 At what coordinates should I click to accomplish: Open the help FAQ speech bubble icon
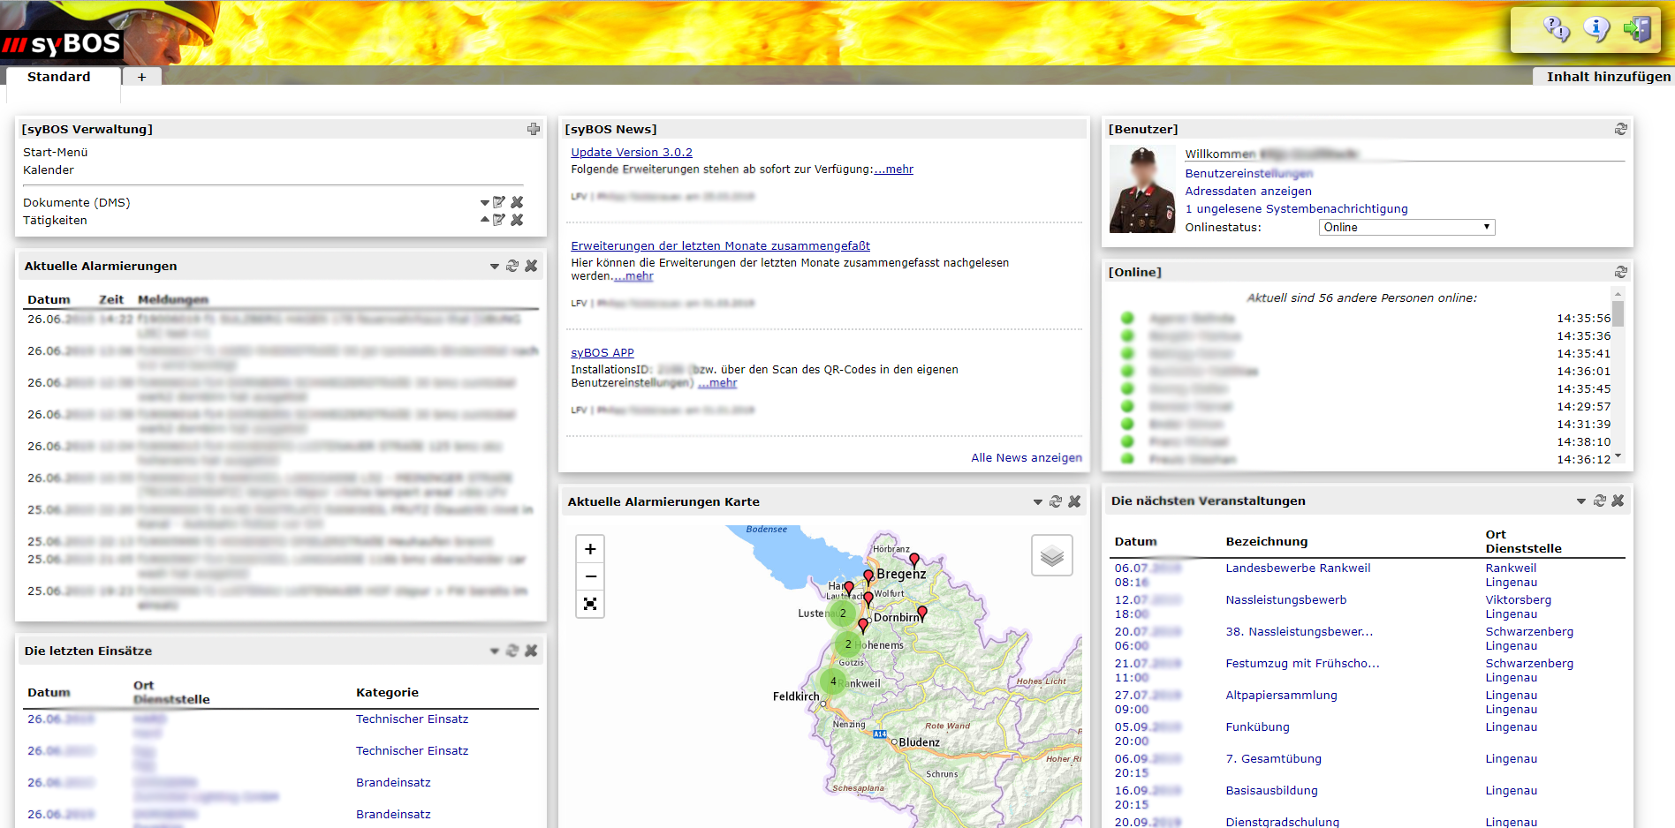pos(1556,29)
